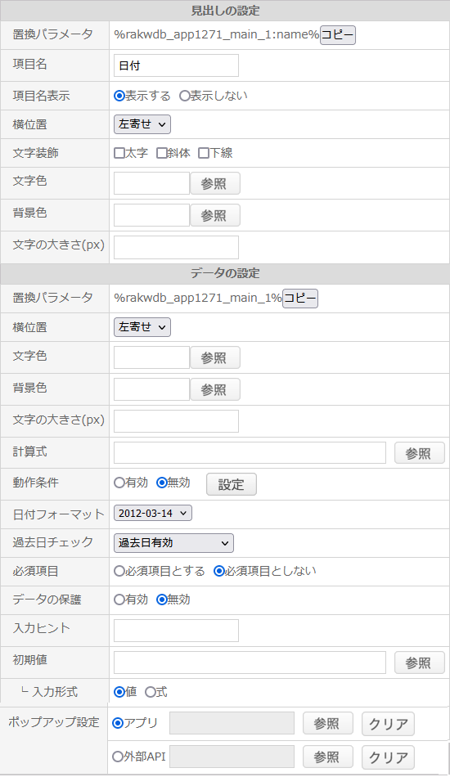Copy the heading replacement parameter
The height and width of the screenshot is (777, 450).
coord(337,35)
